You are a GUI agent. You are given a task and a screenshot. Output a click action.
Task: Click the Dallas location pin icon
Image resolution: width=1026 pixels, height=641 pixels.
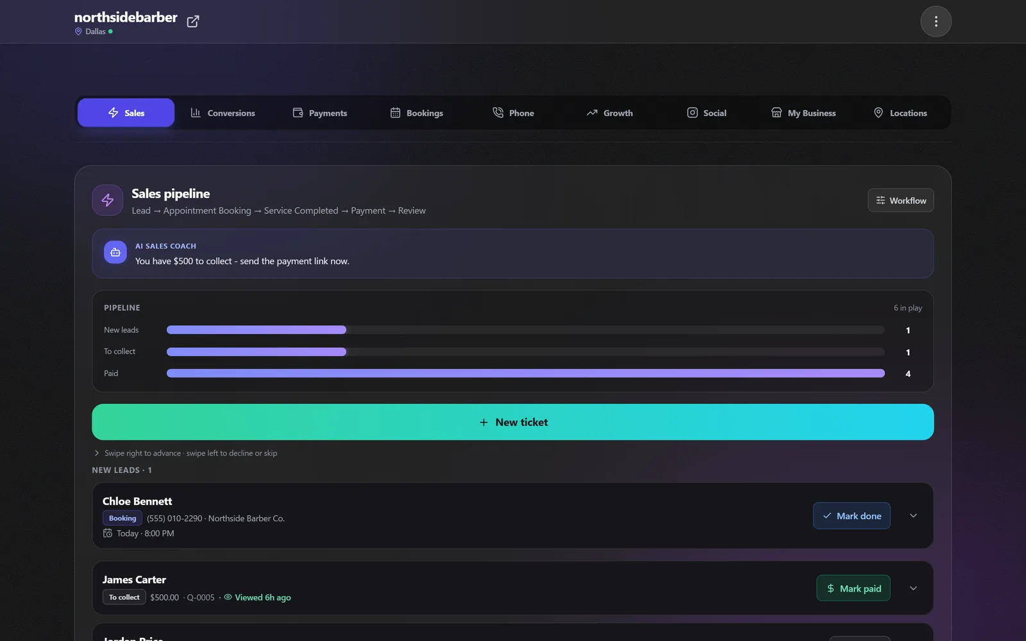pyautogui.click(x=78, y=31)
